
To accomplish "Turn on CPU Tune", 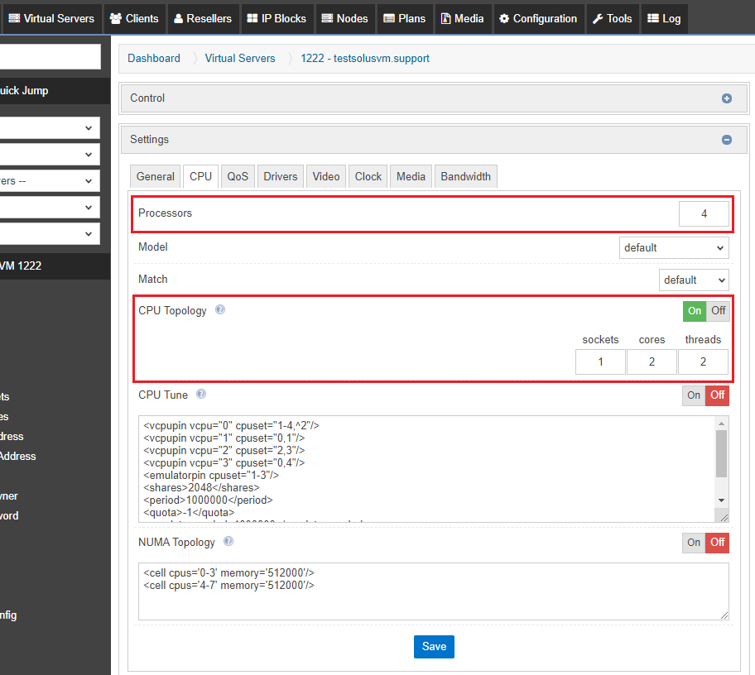I will pos(694,395).
